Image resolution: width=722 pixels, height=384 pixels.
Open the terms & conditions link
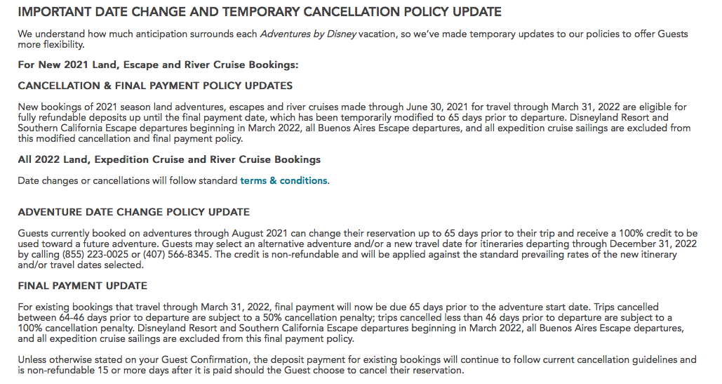pos(283,180)
